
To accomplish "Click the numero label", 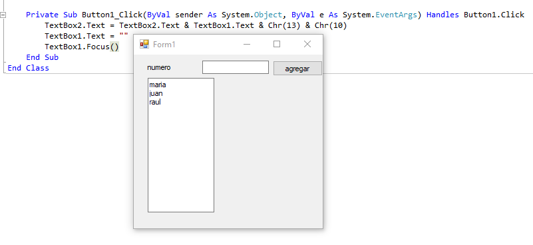I will tap(159, 67).
